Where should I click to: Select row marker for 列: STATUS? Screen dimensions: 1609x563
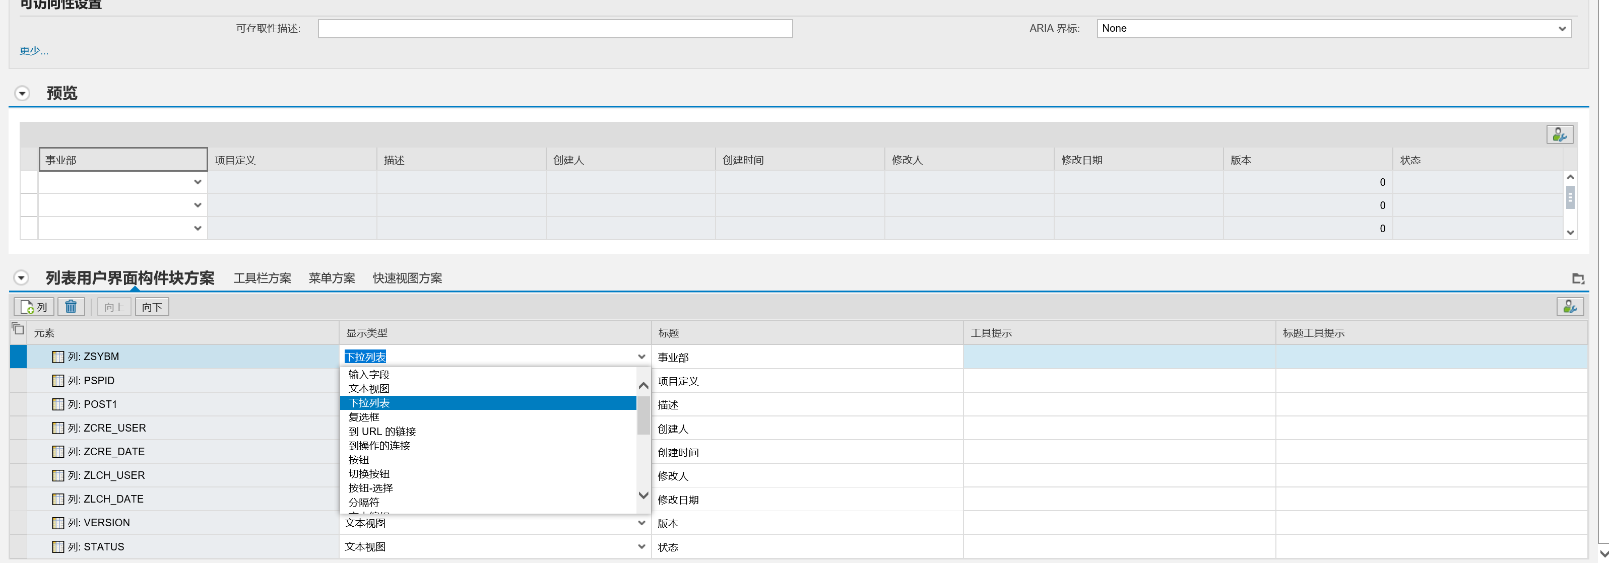point(18,546)
